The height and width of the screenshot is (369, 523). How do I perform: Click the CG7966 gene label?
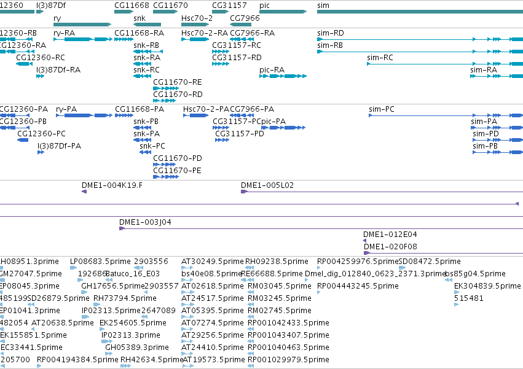click(x=245, y=18)
